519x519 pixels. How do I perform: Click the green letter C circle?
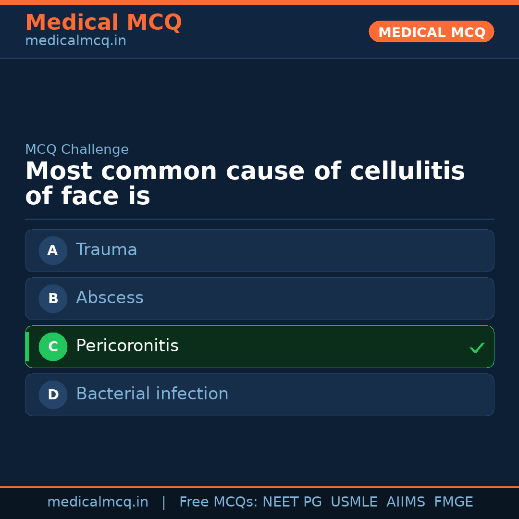point(53,346)
